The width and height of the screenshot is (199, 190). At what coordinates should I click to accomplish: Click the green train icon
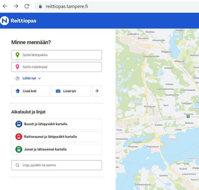coord(19,149)
